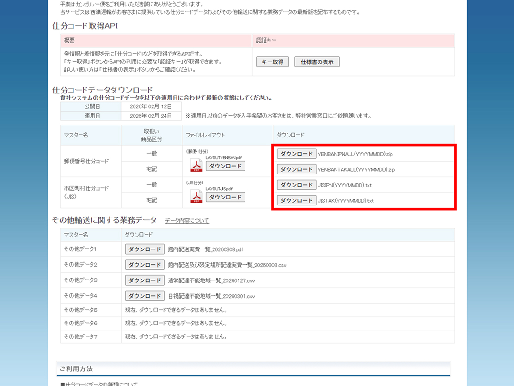Select the 公開日 date 2026年 02月 12日

151,106
